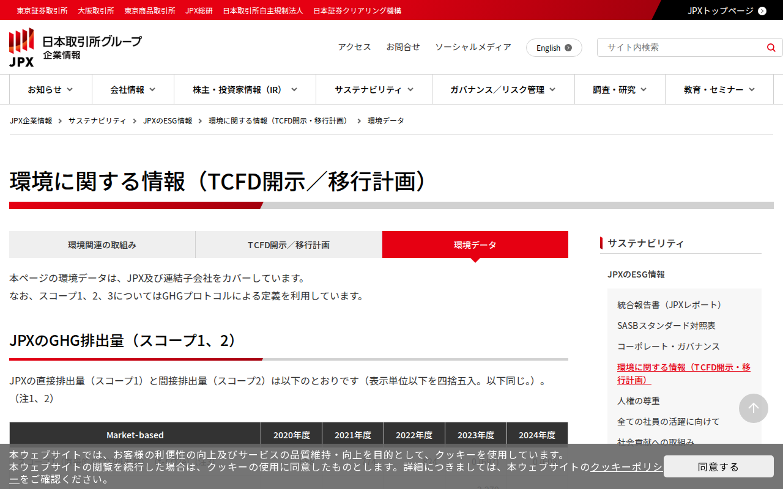Click the JPX企業情報 breadcrumb

click(31, 121)
